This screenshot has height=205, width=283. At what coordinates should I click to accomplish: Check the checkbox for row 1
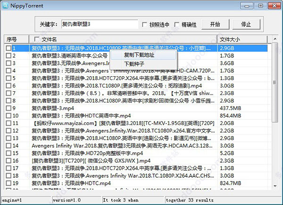tap(8, 48)
